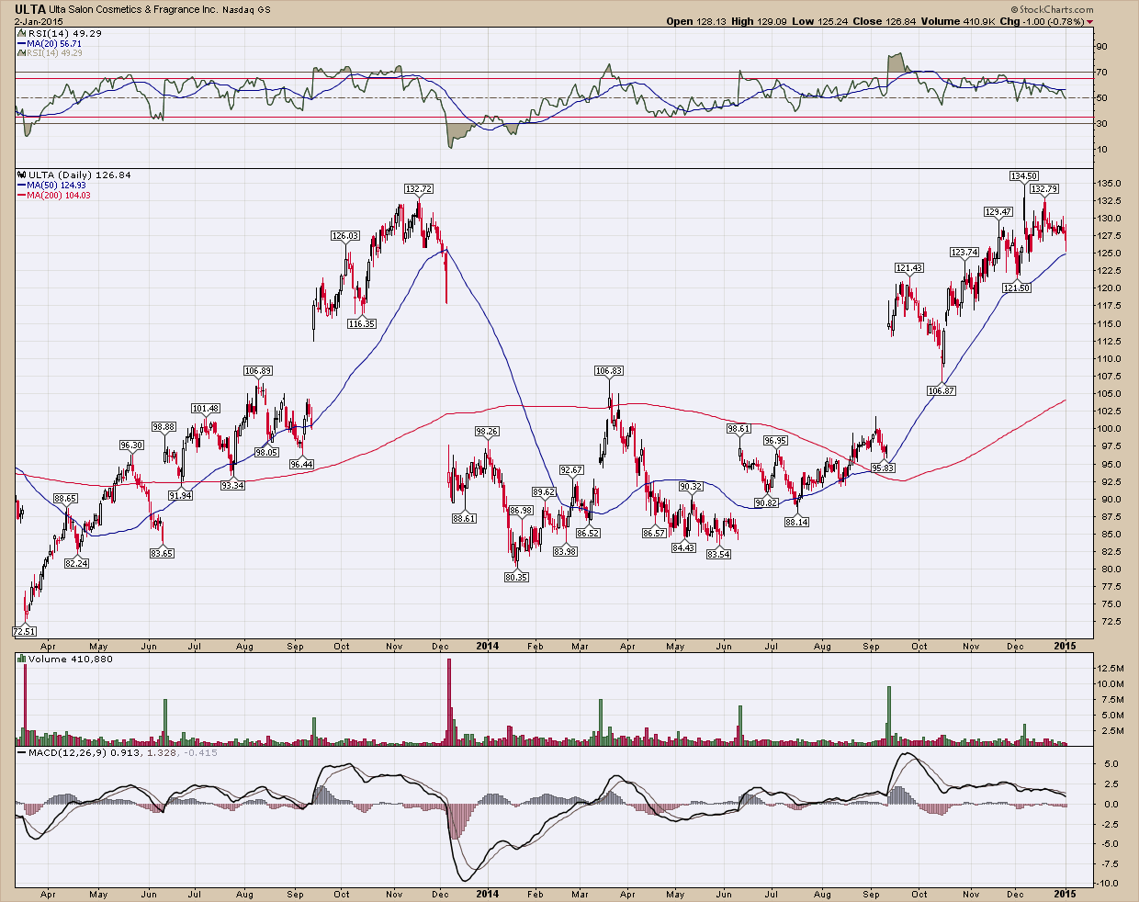Click the 'MA(20) 56.71' legend entry
Screen dimensions: 1139x902
55,43
